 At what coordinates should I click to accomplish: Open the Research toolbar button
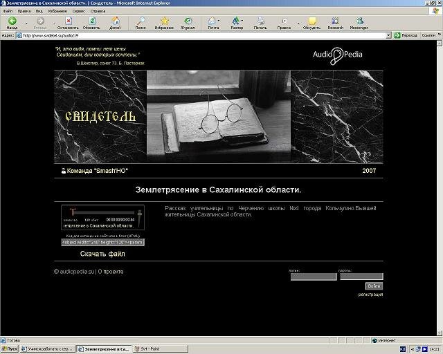[335, 23]
